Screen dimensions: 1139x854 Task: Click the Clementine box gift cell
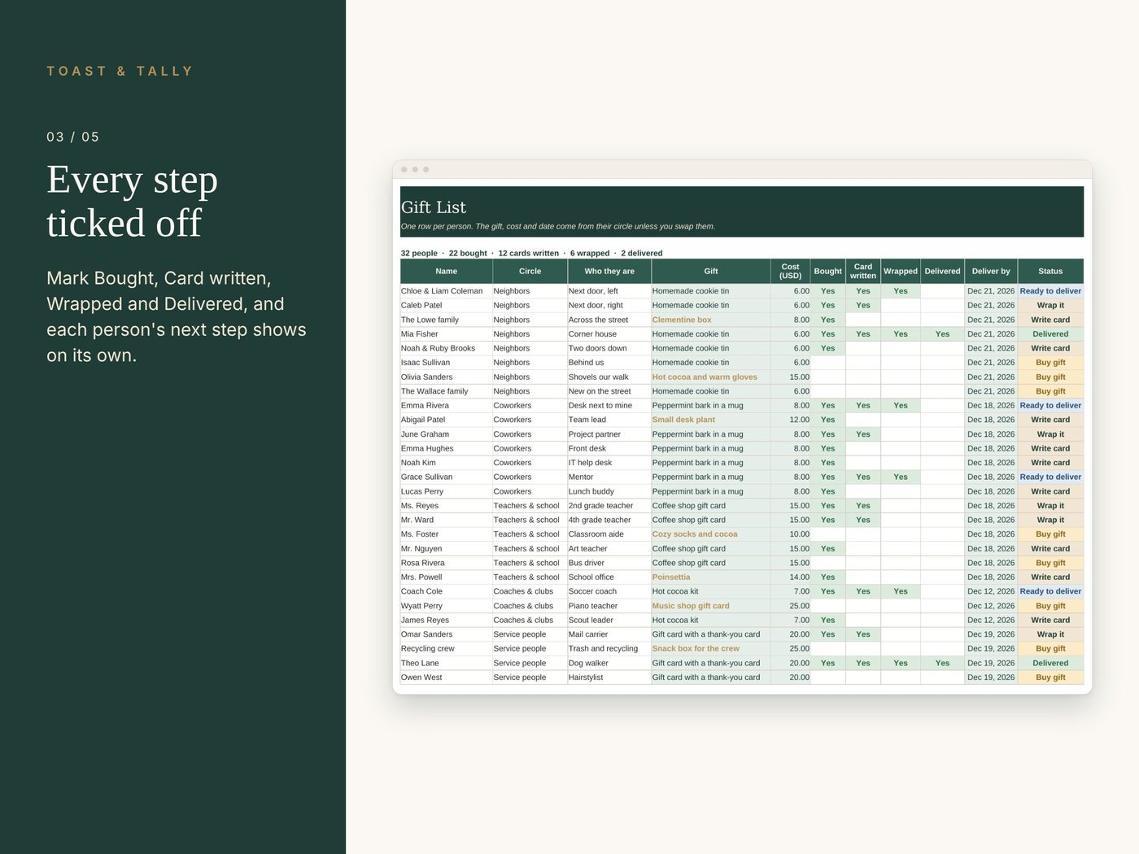pyautogui.click(x=711, y=320)
